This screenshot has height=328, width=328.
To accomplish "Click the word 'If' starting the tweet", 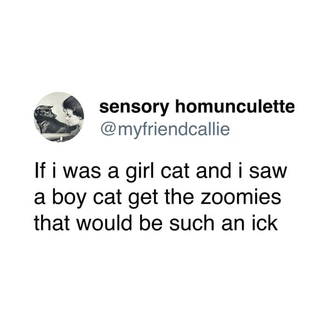I will point(40,170).
